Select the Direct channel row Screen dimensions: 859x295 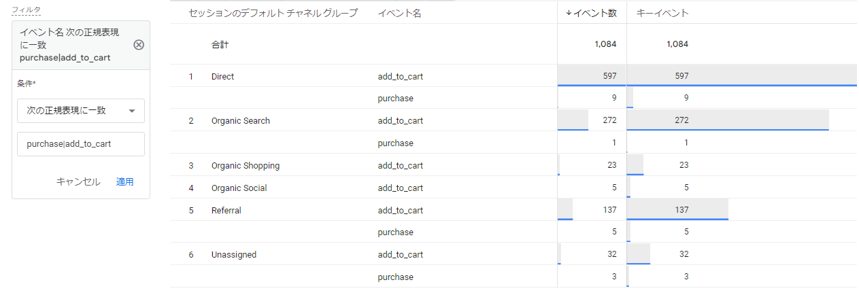(222, 77)
